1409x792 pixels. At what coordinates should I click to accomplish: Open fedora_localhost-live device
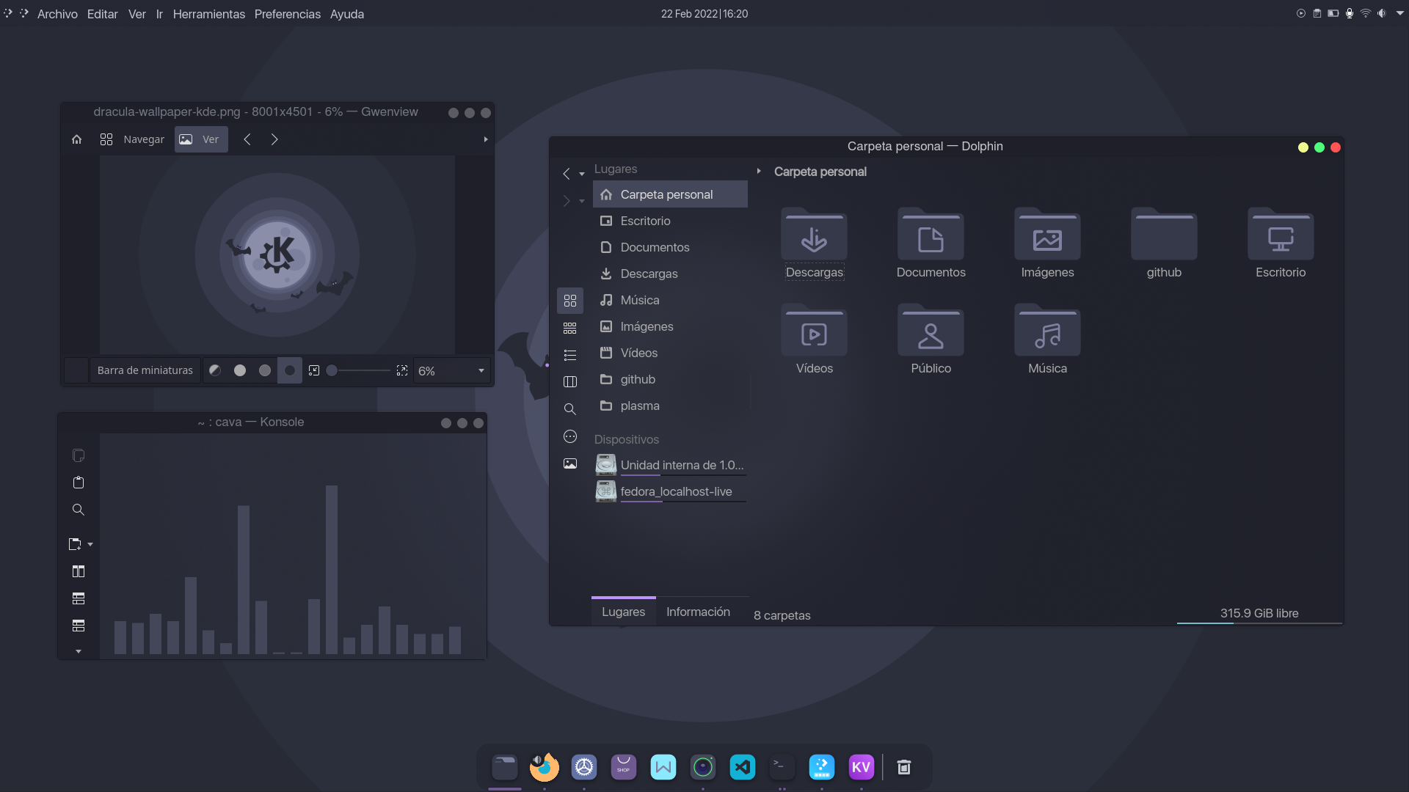[670, 491]
